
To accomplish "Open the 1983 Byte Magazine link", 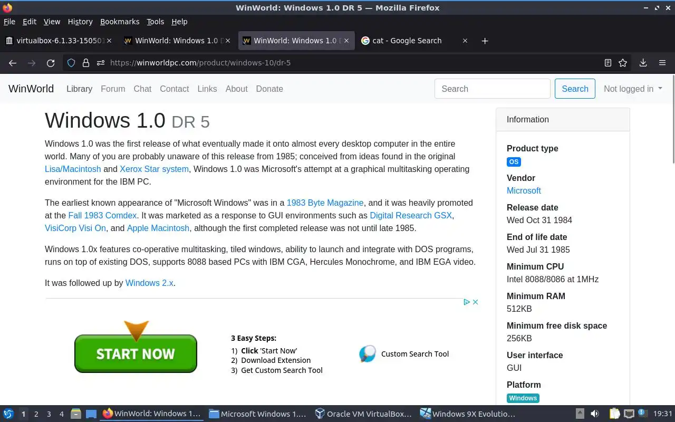I will pos(325,203).
